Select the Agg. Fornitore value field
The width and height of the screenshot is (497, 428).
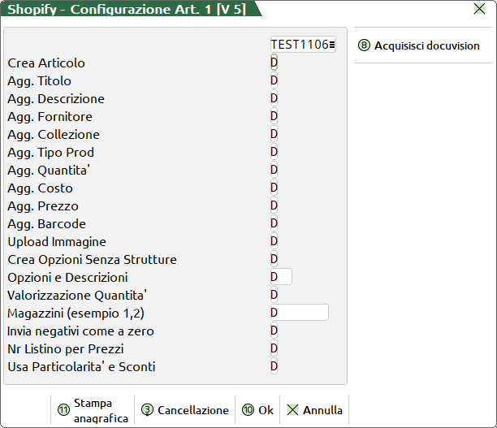click(x=274, y=117)
